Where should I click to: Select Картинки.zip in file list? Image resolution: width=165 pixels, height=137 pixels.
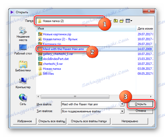[52, 44]
